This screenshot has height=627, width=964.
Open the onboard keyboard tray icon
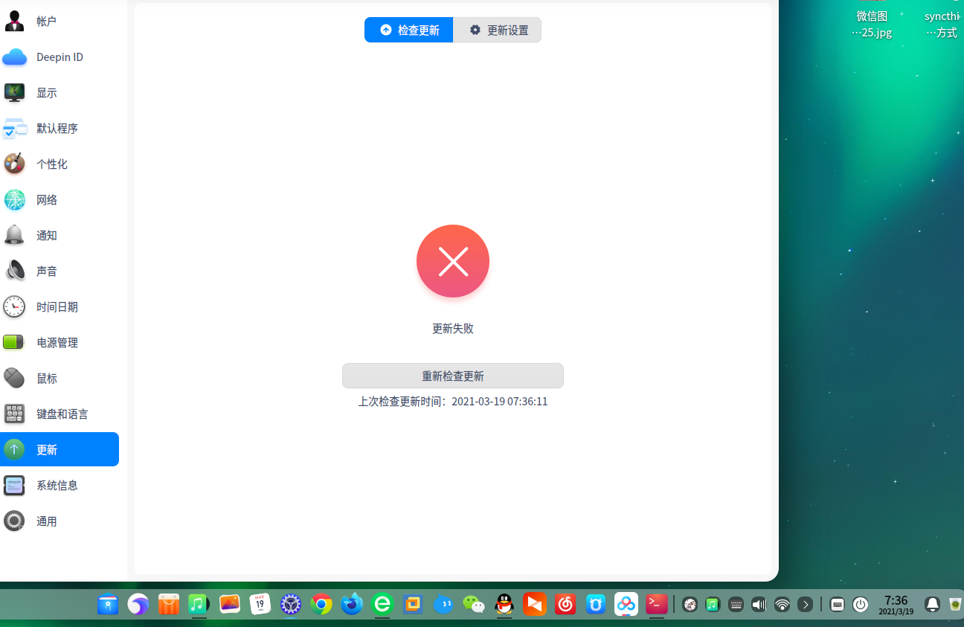click(837, 605)
